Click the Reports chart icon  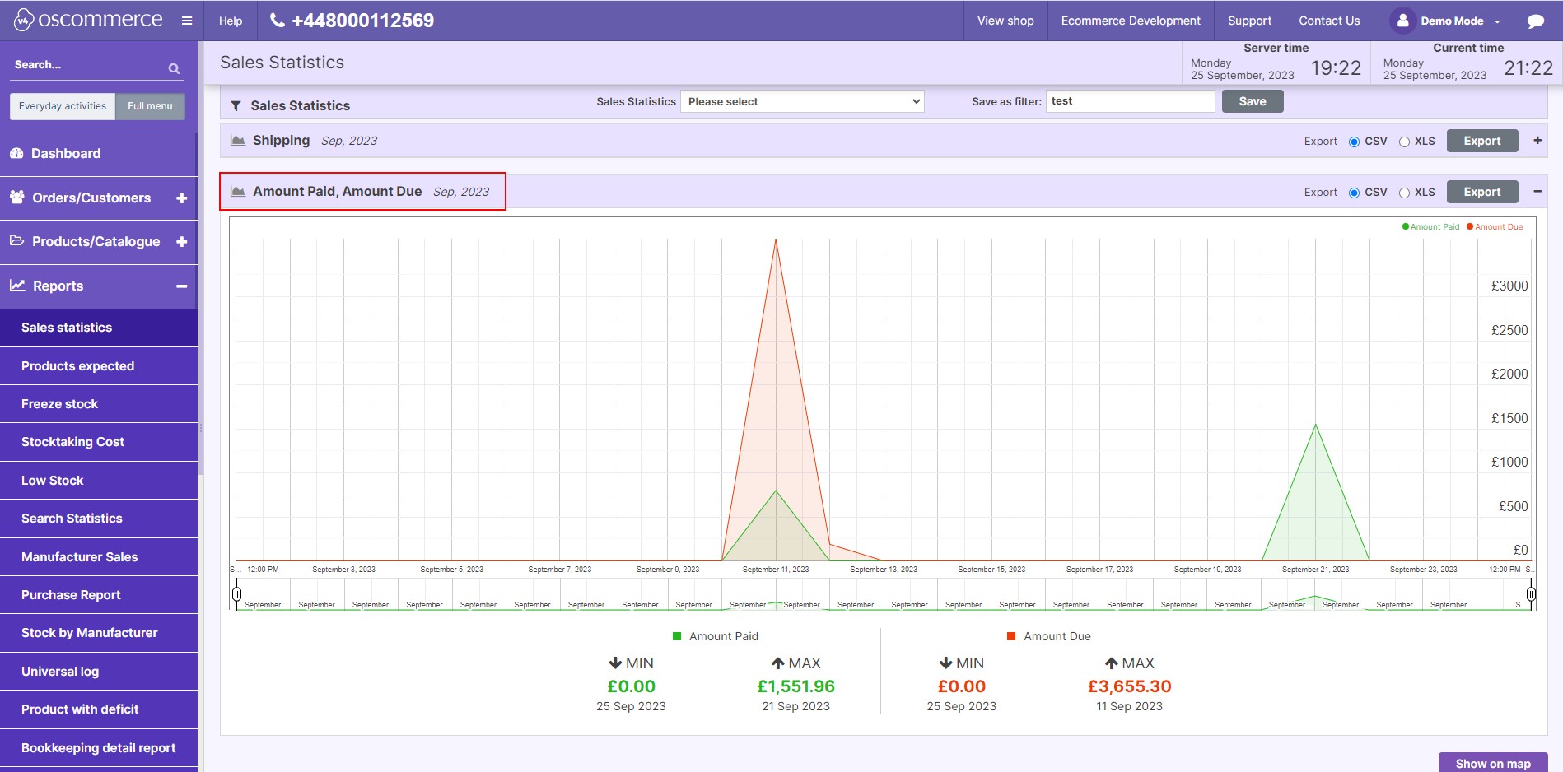click(17, 285)
